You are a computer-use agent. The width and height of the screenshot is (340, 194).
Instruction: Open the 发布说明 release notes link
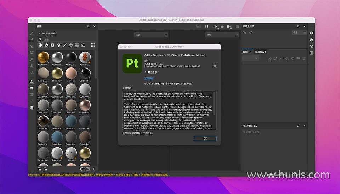pyautogui.click(x=149, y=78)
